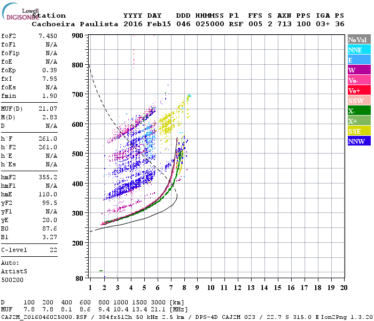Click the 7 MHz x-axis label
This screenshot has width=374, height=321.
click(x=171, y=288)
